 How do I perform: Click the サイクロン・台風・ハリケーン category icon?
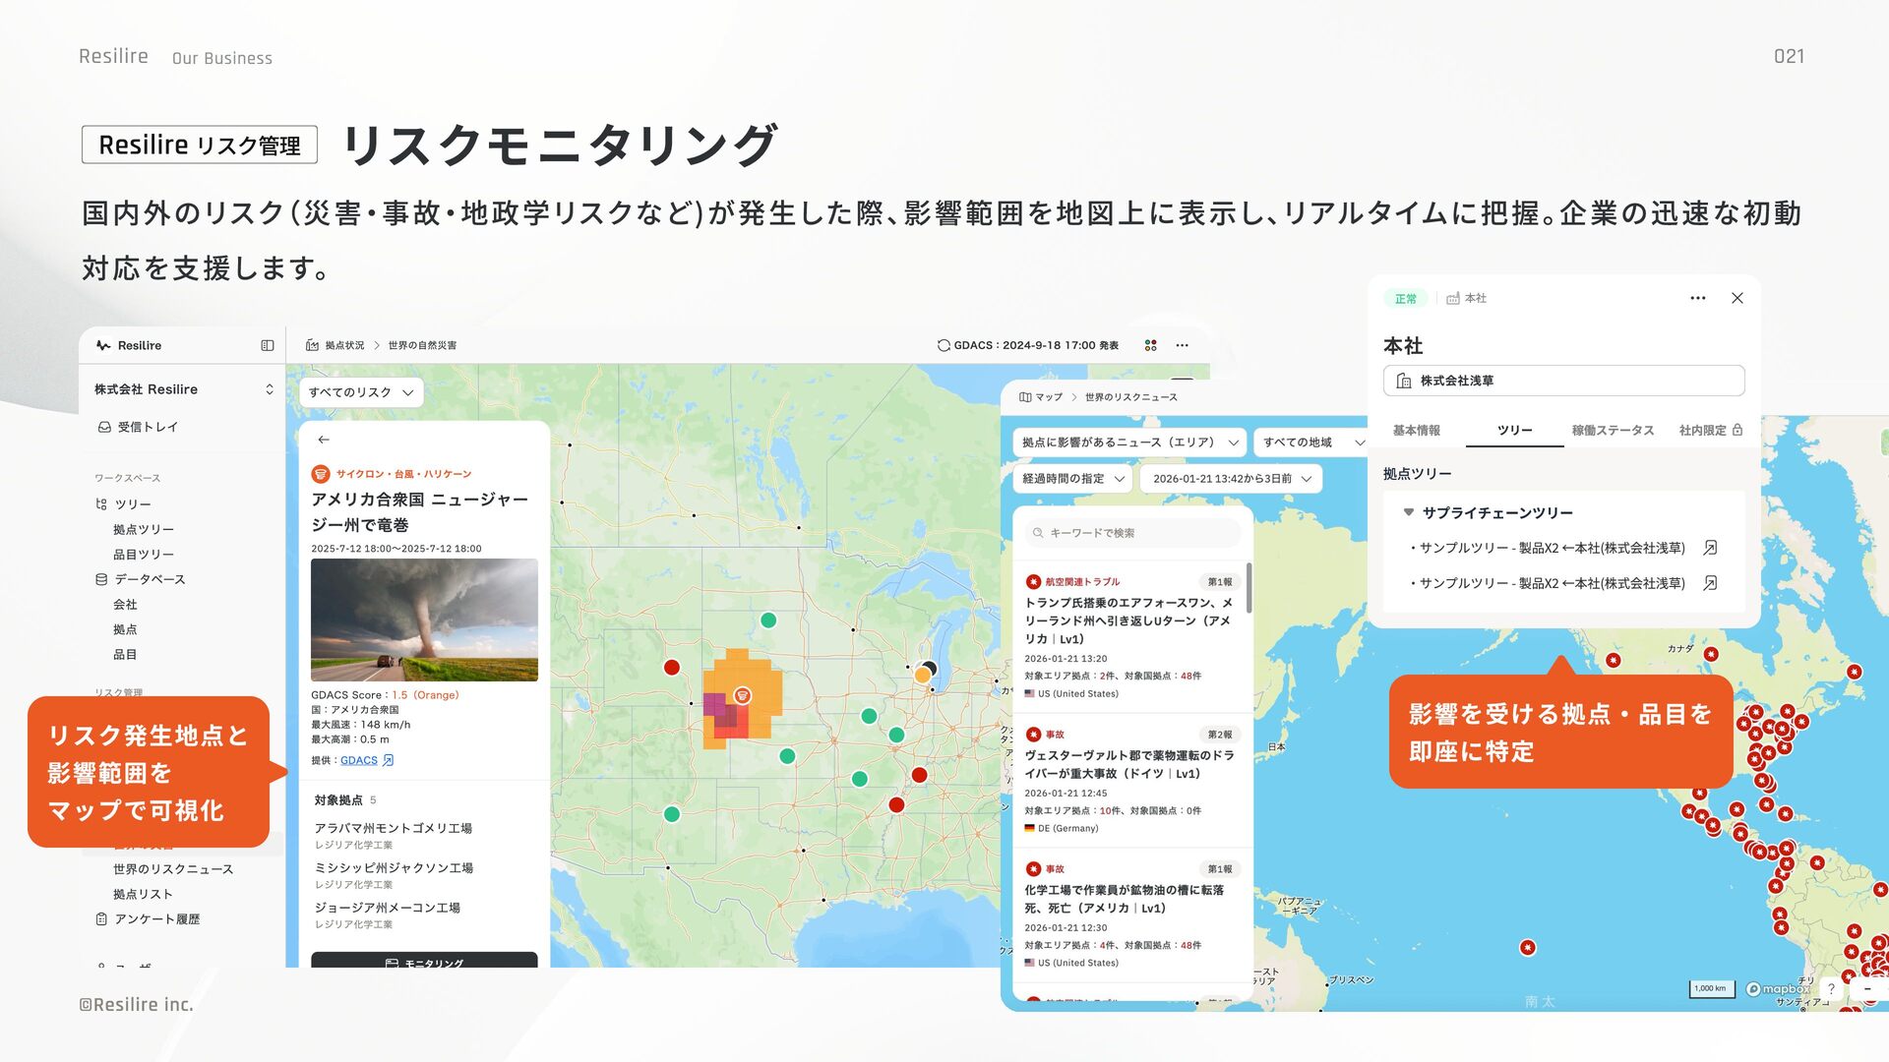pos(320,474)
